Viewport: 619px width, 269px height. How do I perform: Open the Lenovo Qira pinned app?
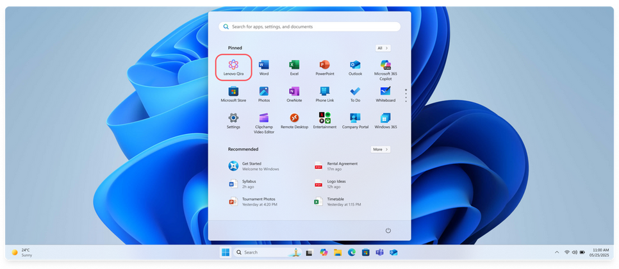233,67
